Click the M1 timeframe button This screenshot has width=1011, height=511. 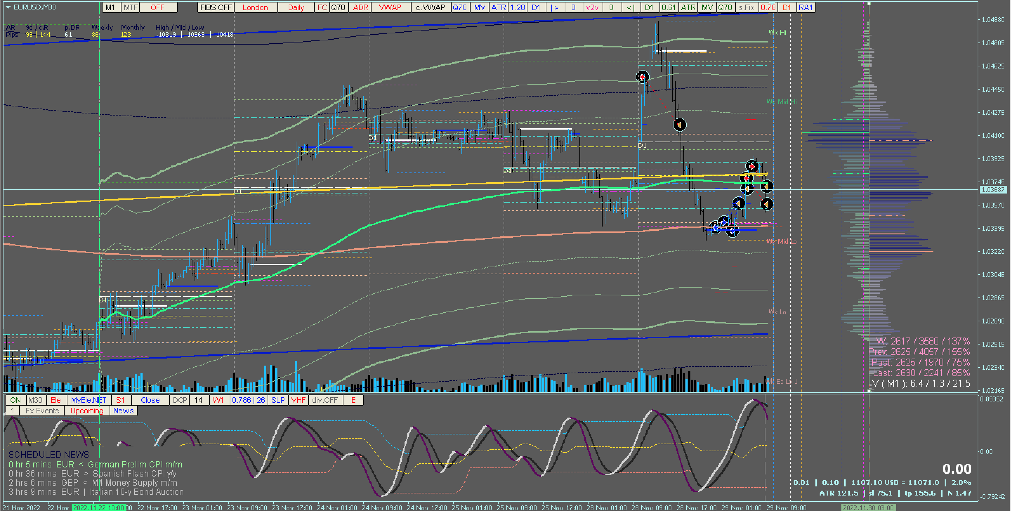pyautogui.click(x=110, y=7)
